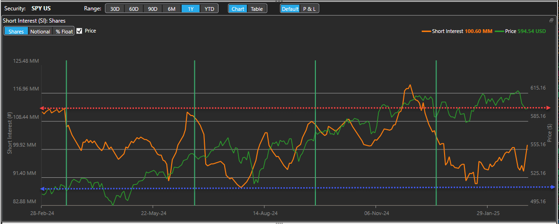Display short interest as % Float

(64, 31)
